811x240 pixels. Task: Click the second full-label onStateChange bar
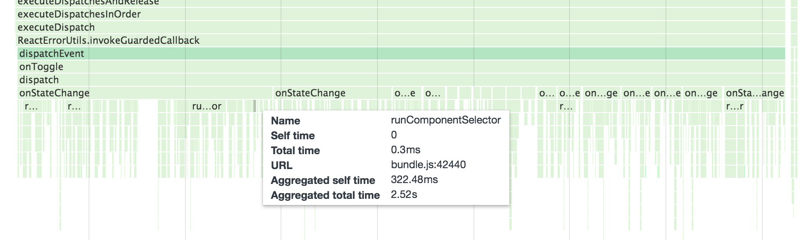tap(310, 93)
